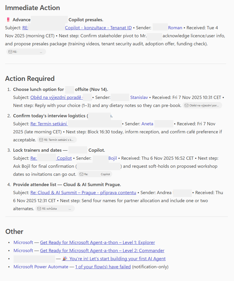
Task: Open the Re: Copilot subject link in item 3
Action: coord(51,158)
